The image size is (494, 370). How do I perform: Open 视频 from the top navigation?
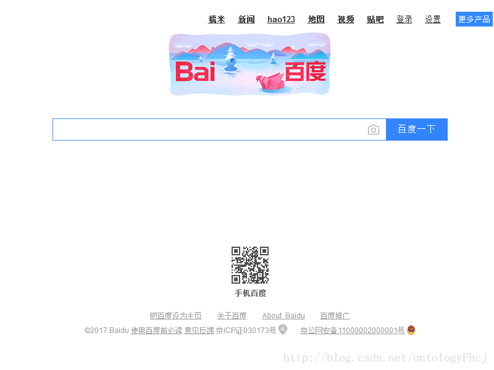click(x=345, y=19)
